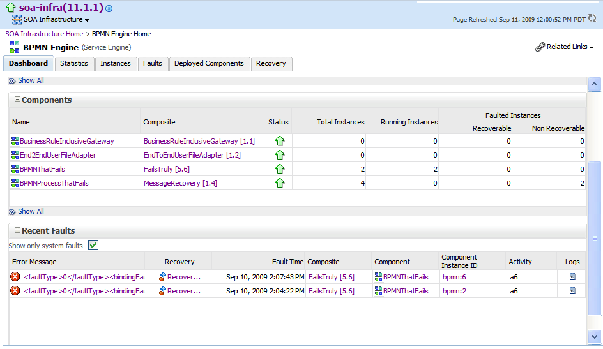
Task: Open the logs icon for bpmn:2 fault
Action: point(572,291)
